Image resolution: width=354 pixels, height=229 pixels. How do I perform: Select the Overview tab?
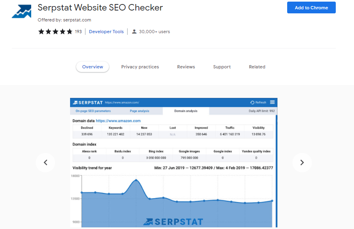click(x=93, y=67)
